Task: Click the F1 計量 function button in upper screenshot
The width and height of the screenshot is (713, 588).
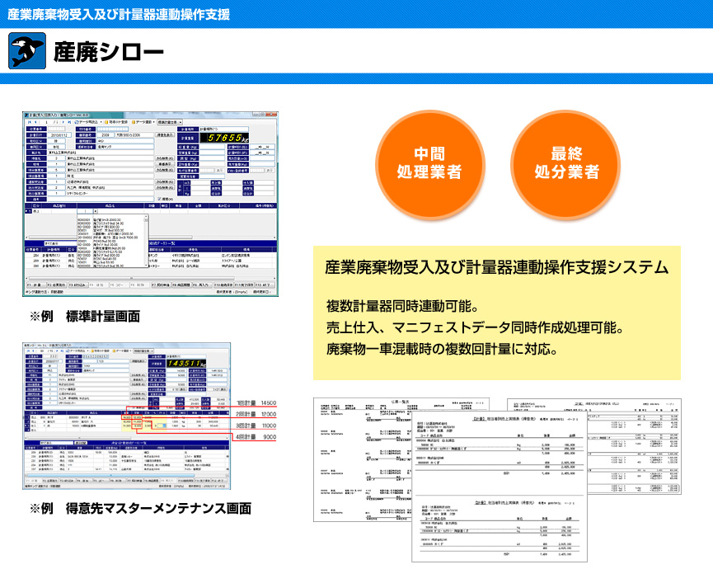Action: coord(36,285)
